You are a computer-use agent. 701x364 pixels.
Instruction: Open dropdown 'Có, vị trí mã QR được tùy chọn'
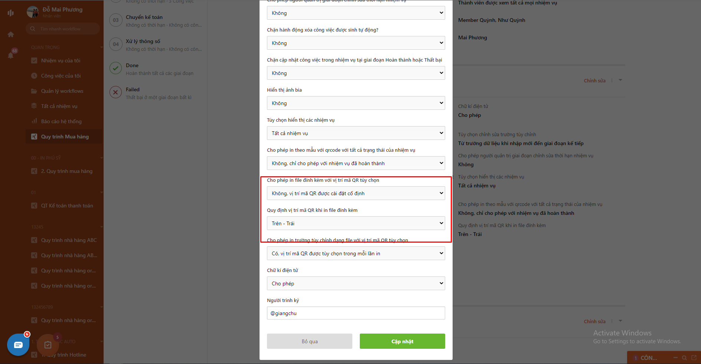(356, 253)
